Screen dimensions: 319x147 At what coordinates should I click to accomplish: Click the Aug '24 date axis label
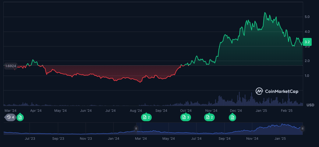click(136, 111)
